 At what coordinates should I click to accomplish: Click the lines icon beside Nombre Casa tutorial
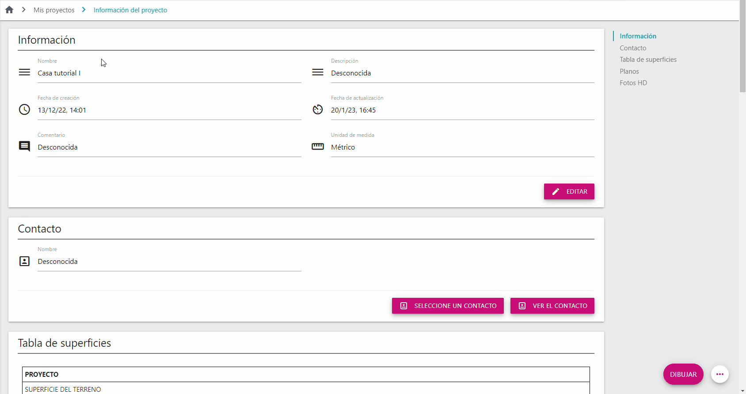[x=24, y=72]
